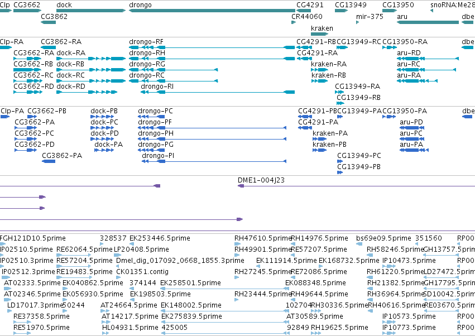Click the RE62064.5prime EST label
Viewport: 475px width, 336px height.
click(84, 249)
